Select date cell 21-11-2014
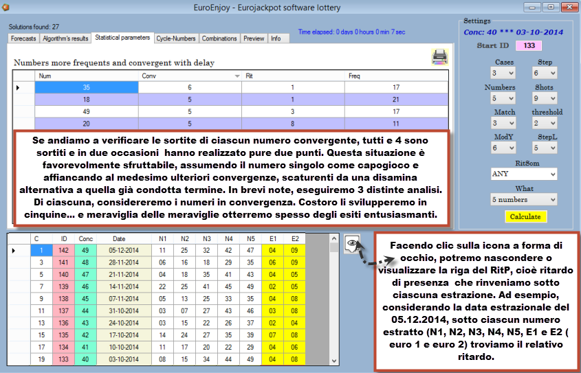Image resolution: width=581 pixels, height=373 pixels. click(x=124, y=275)
